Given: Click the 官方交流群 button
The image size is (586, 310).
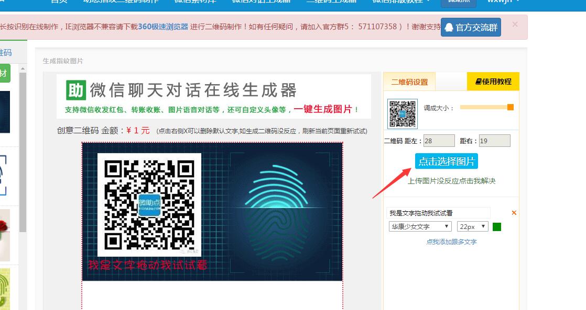Looking at the screenshot, I should [471, 27].
